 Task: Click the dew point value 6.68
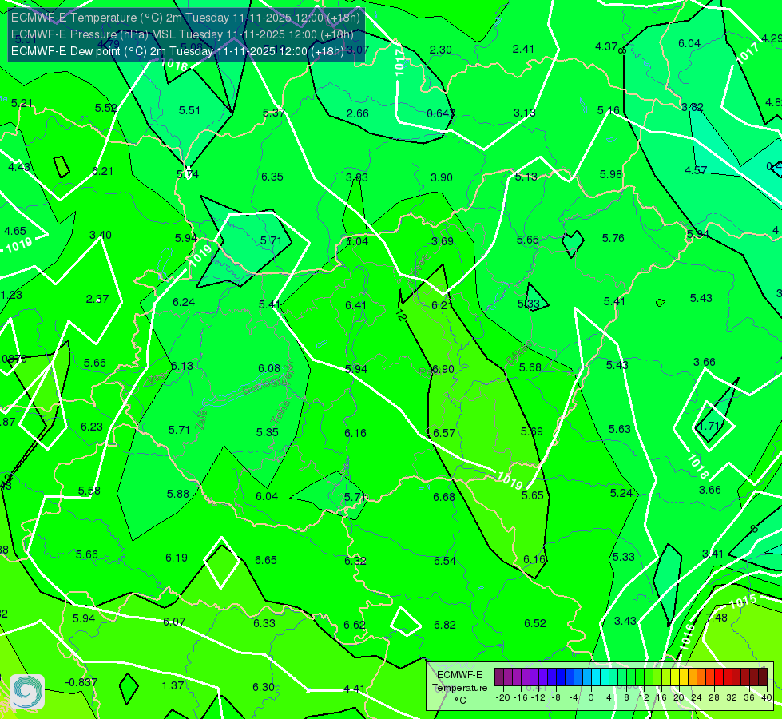point(444,497)
